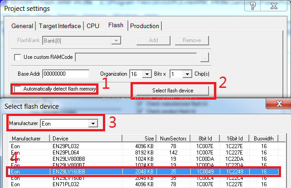Click the custom RAMCode path field
The image size is (291, 188).
(136, 57)
